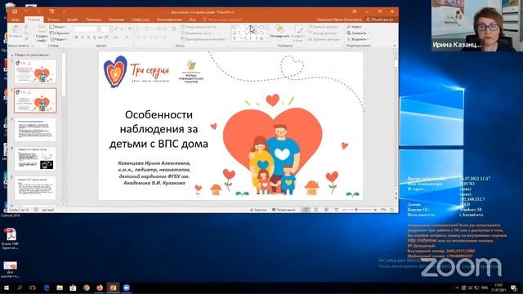Open Заливка фигуры (Shape Fill) dropdown
Screen dimensions: 523x294
(324, 27)
